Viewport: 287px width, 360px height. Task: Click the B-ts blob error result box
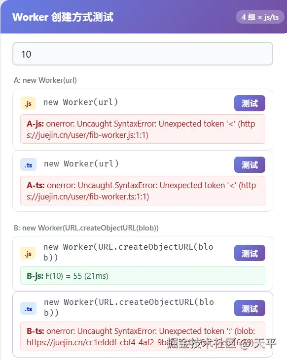pos(143,336)
